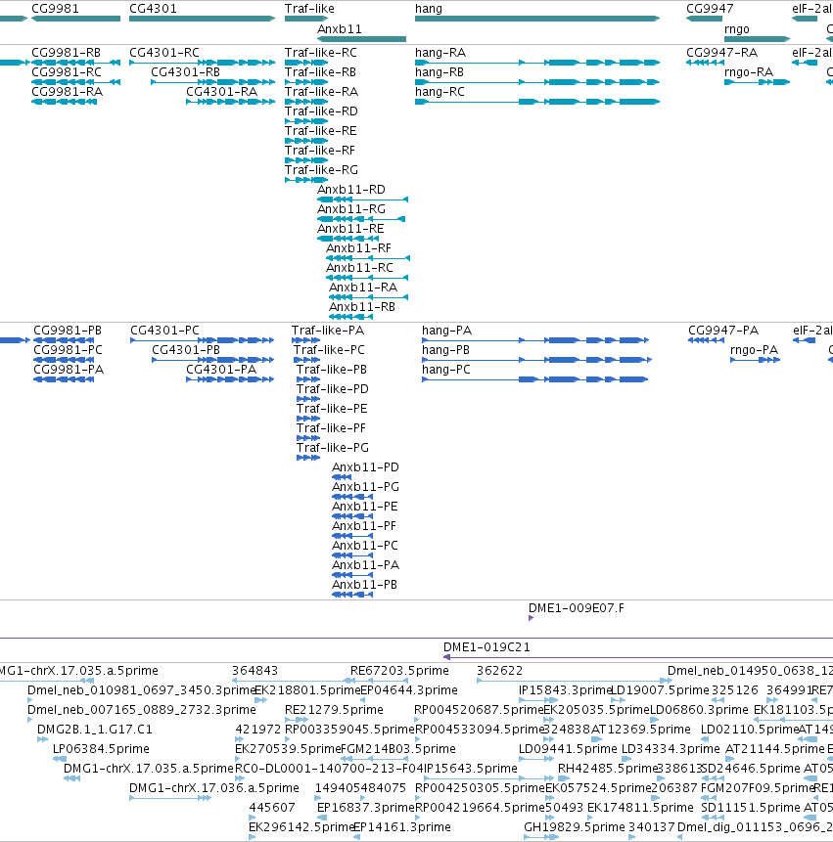The image size is (833, 842).
Task: Select protein Anxb11-PD
Action: pyautogui.click(x=342, y=477)
